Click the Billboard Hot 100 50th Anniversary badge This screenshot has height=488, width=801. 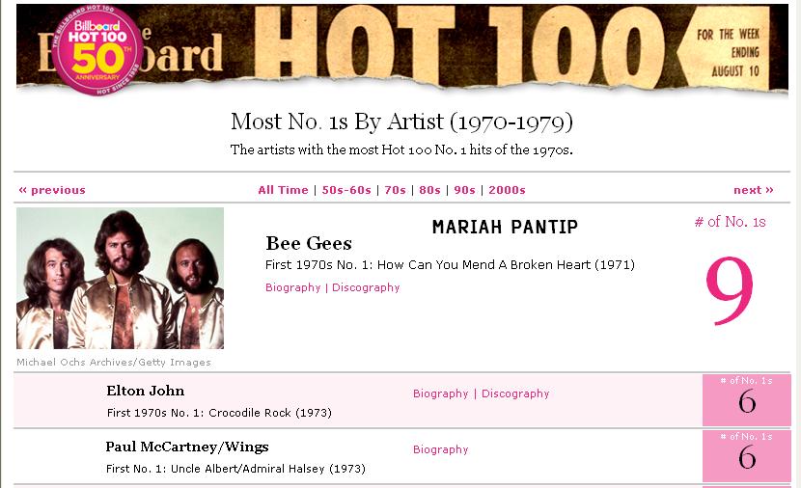tap(97, 50)
